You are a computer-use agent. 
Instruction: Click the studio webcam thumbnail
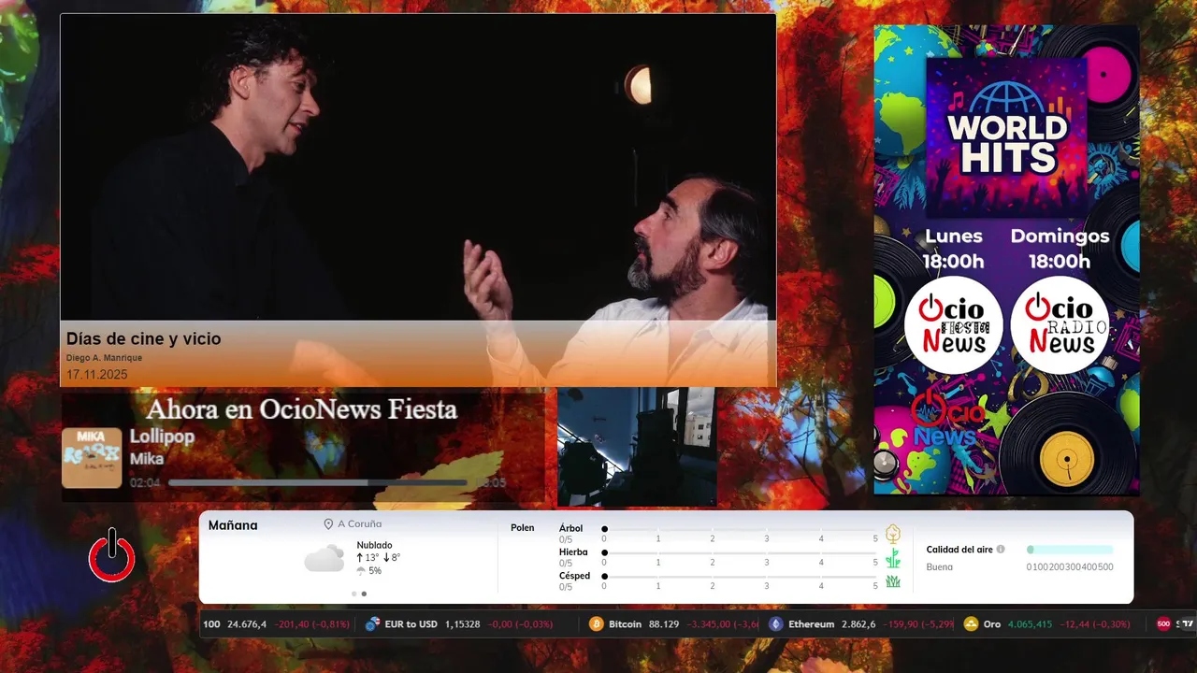click(637, 447)
